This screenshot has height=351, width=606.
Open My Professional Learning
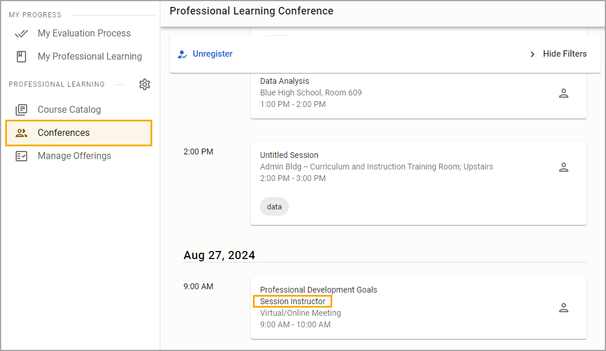90,56
